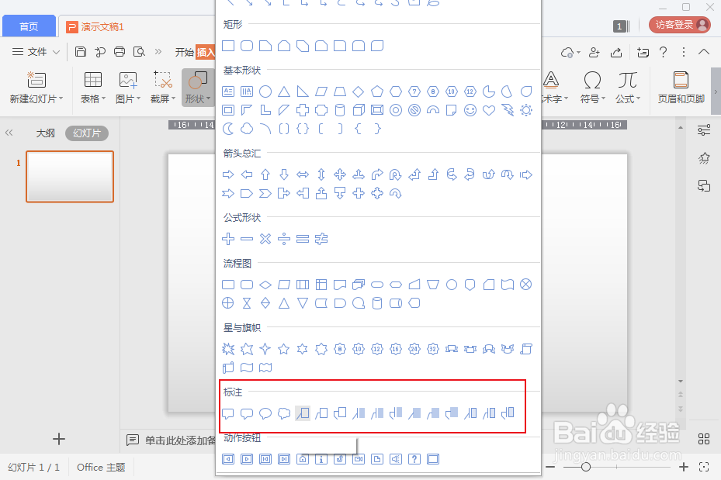The height and width of the screenshot is (480, 721).
Task: Pick the sound action button
Action: point(396,459)
